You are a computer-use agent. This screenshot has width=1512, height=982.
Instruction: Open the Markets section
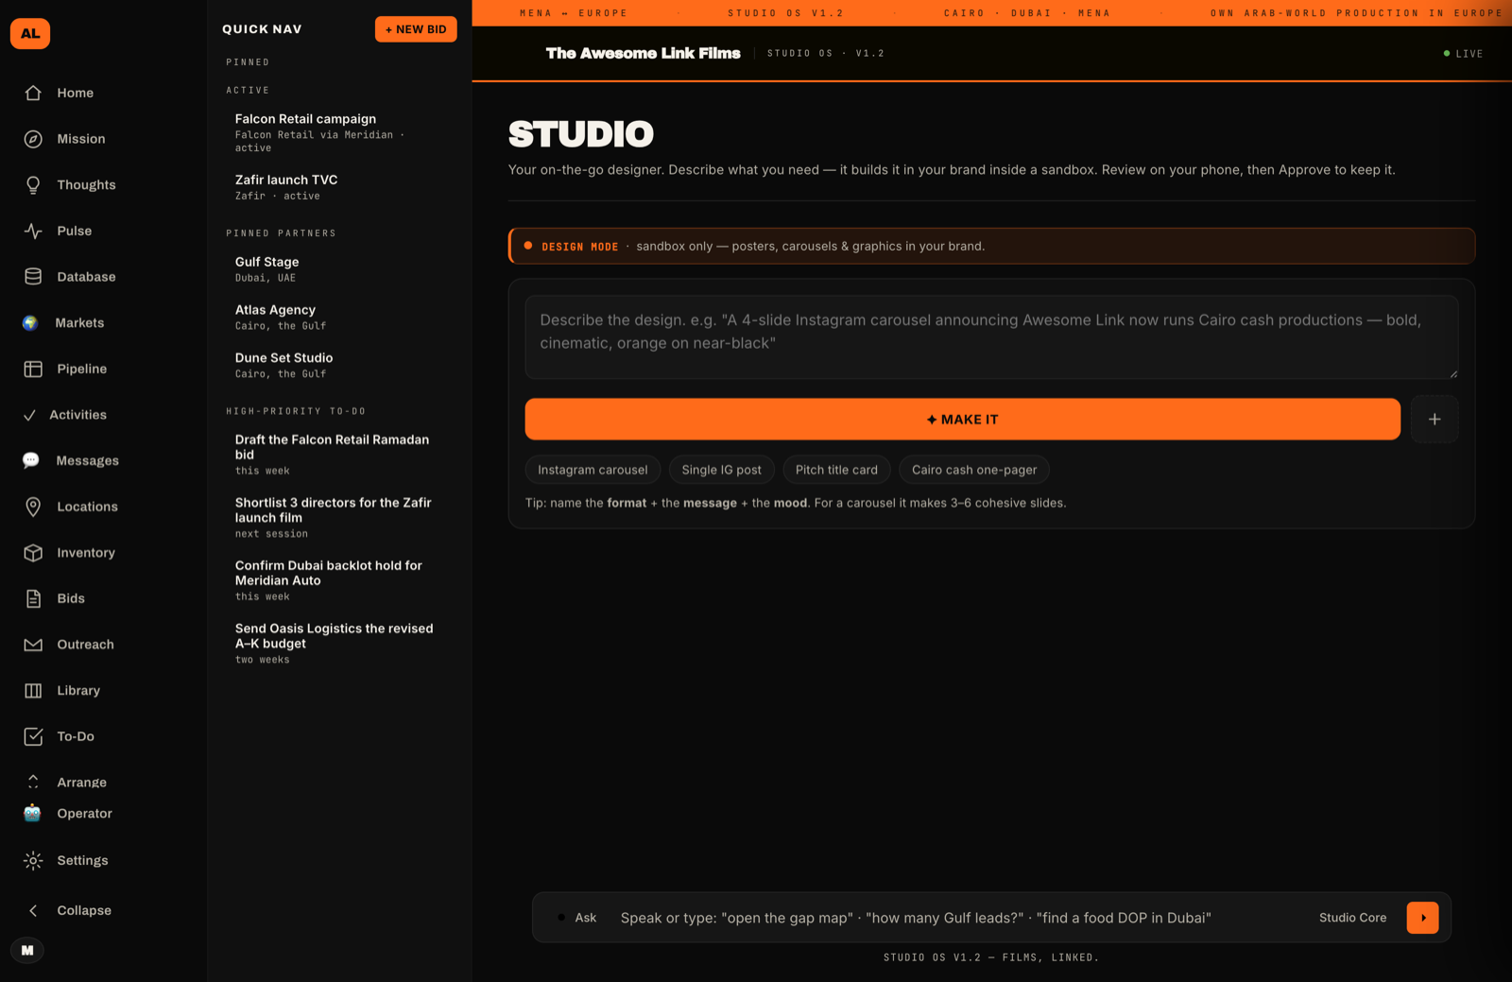(x=79, y=323)
